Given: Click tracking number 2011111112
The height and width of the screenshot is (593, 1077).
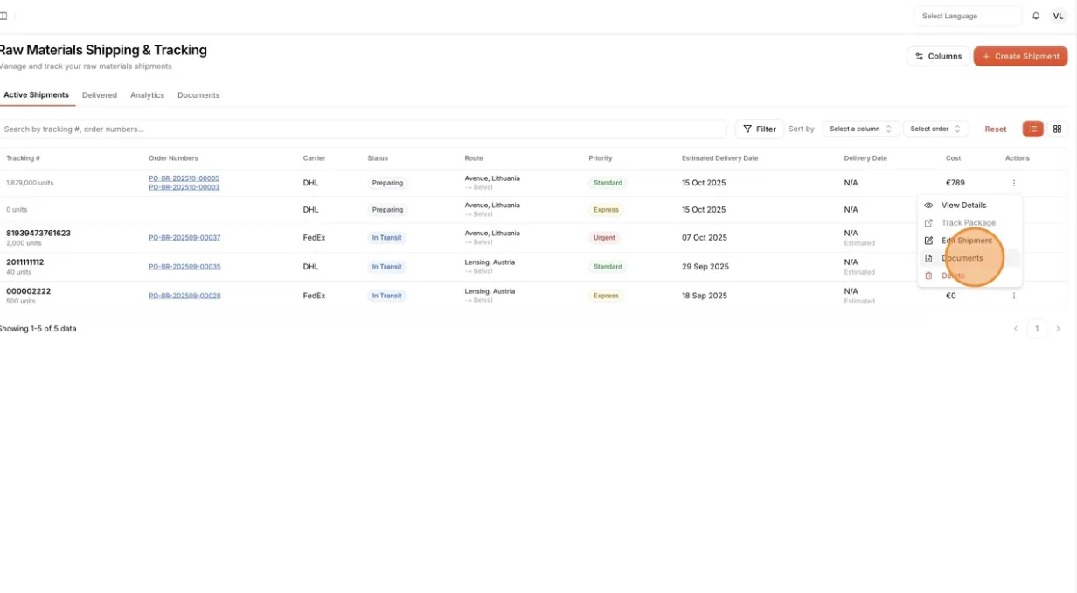Looking at the screenshot, I should [24, 262].
